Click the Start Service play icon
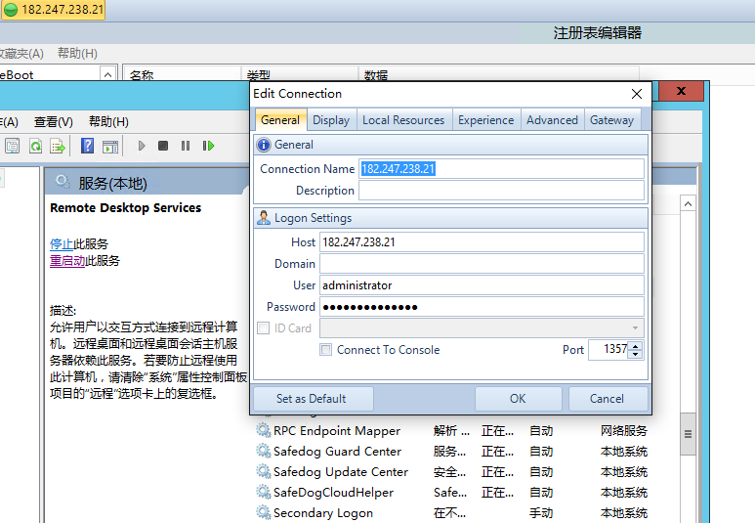755x523 pixels. (142, 146)
